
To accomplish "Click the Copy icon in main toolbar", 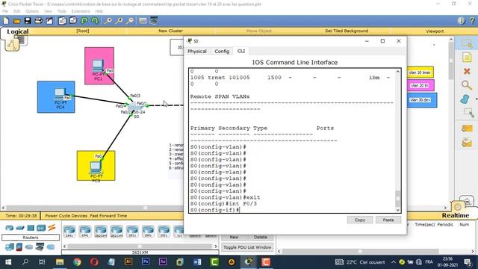I will click(62, 21).
